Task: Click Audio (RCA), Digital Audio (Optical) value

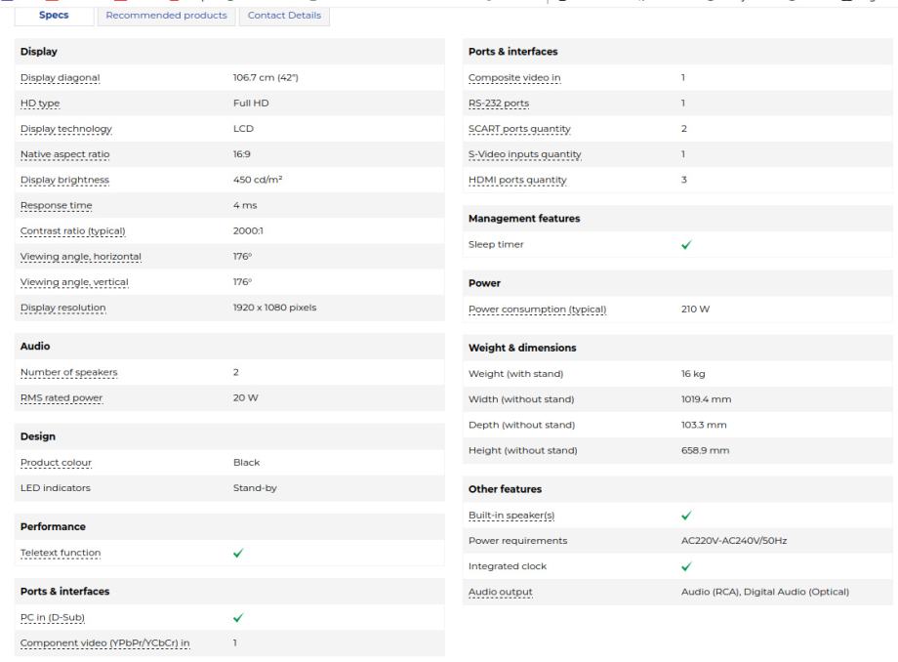Action: click(x=765, y=592)
